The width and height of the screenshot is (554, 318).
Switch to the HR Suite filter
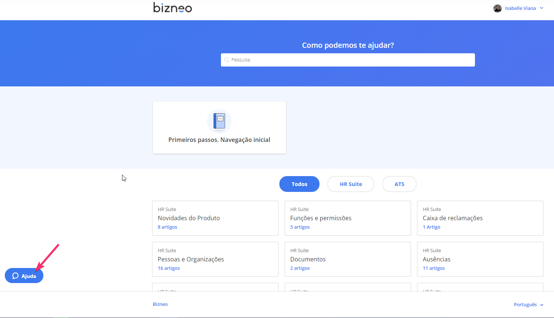click(x=351, y=184)
